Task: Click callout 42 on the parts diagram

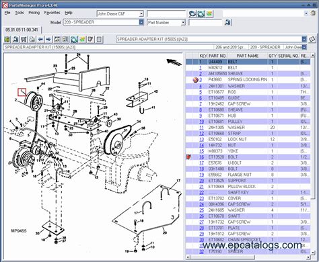Action: [x=155, y=91]
